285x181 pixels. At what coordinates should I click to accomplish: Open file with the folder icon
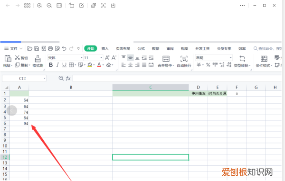29,48
